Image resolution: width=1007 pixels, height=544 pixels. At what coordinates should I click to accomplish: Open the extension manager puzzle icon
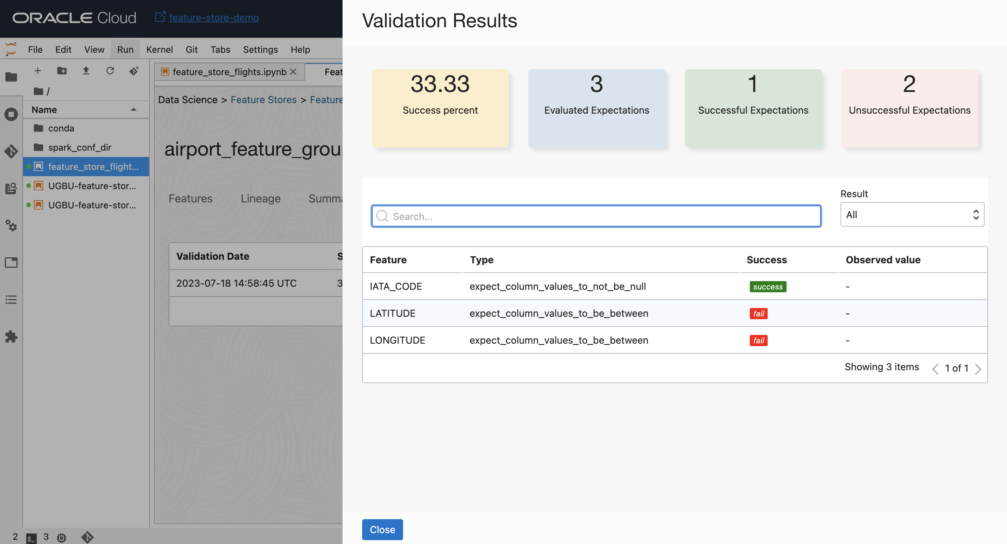click(11, 337)
